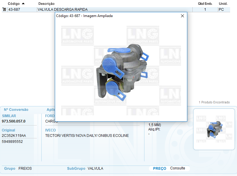Click original number 5949895552
237x176 pixels.
click(x=12, y=142)
